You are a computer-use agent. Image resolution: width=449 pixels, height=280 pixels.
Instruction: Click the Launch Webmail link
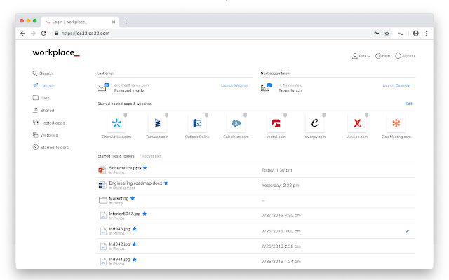click(234, 85)
